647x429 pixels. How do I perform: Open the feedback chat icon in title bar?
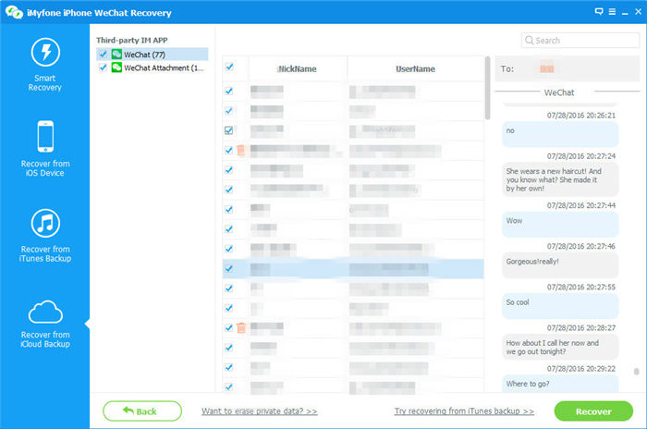tap(599, 12)
